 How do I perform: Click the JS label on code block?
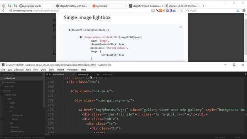tap(181, 27)
